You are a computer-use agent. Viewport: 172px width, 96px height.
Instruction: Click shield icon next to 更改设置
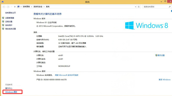pos(156,55)
